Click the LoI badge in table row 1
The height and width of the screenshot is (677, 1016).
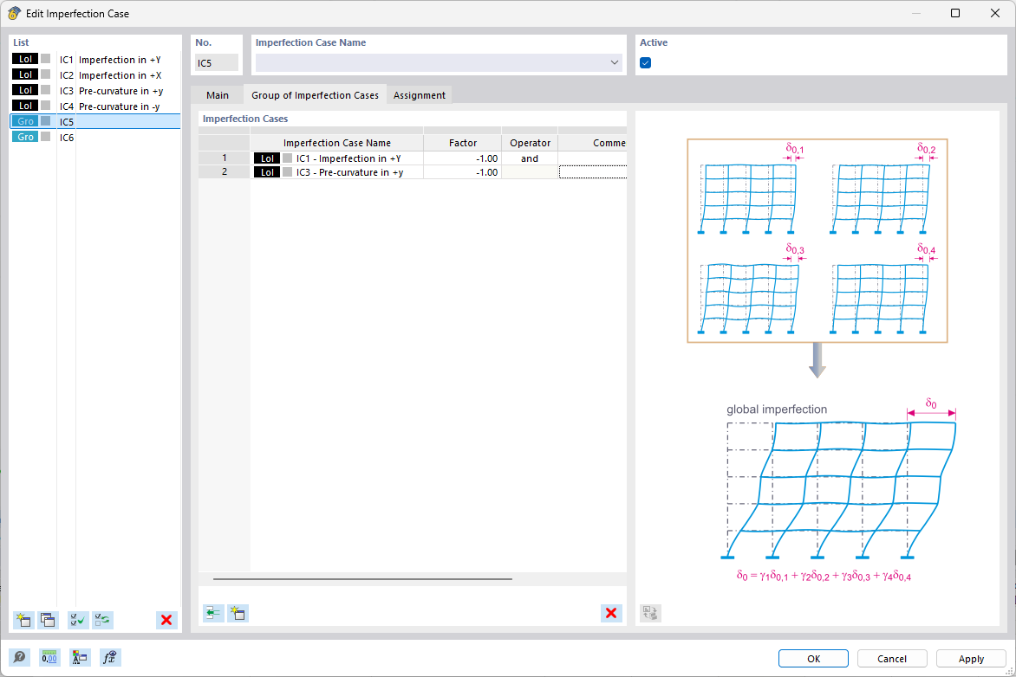[267, 158]
